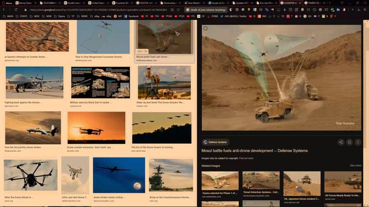Open the ADL Twitter bookmark

click(233, 17)
